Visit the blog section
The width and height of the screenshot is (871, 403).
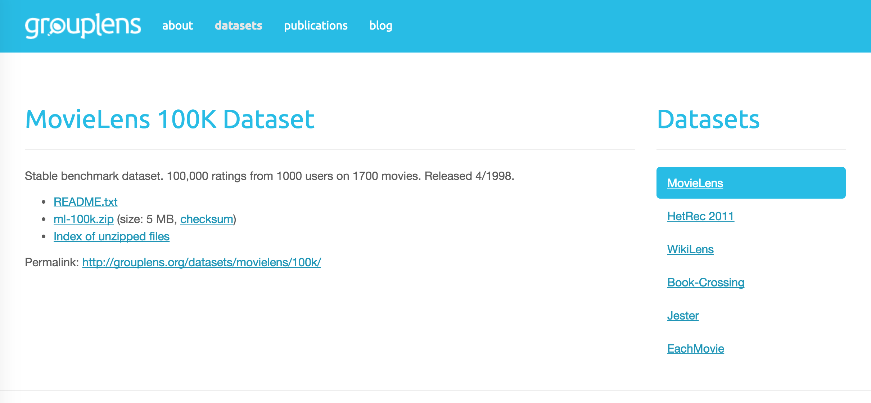pyautogui.click(x=380, y=26)
